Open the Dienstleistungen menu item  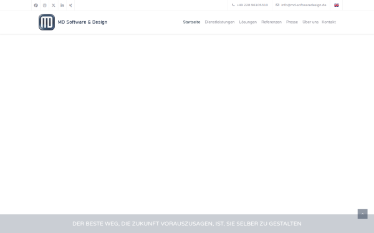point(219,22)
